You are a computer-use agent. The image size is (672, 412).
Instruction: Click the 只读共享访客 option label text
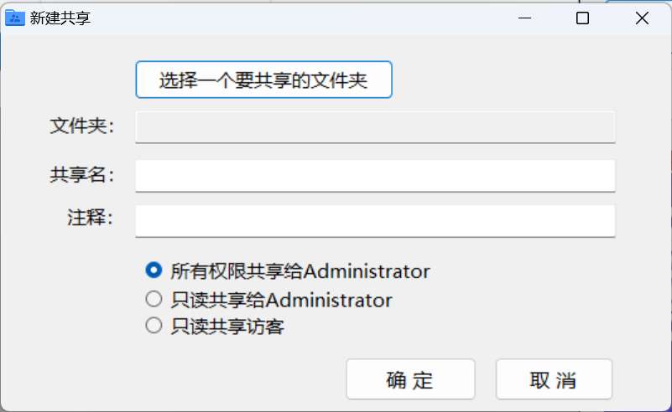tap(227, 327)
